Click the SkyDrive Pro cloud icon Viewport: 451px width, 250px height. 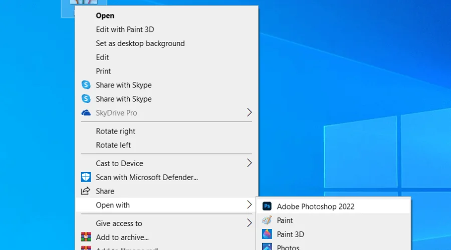[86, 113]
